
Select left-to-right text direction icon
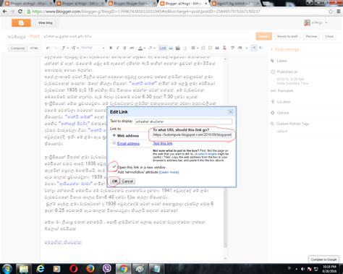pyautogui.click(x=254, y=48)
